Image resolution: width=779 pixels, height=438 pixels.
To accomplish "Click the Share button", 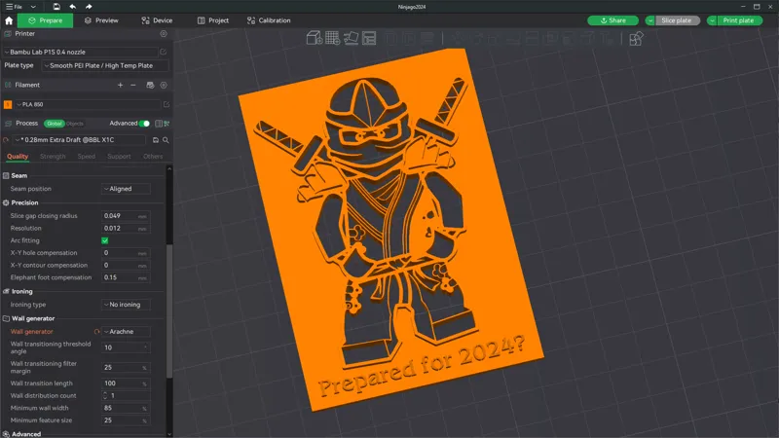I will coord(613,20).
